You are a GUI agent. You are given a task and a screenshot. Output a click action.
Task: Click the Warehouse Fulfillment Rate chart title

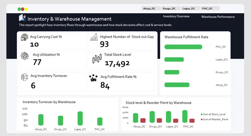[186, 37]
